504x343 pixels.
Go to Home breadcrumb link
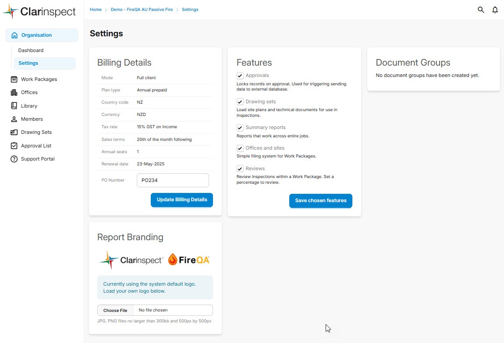[96, 10]
